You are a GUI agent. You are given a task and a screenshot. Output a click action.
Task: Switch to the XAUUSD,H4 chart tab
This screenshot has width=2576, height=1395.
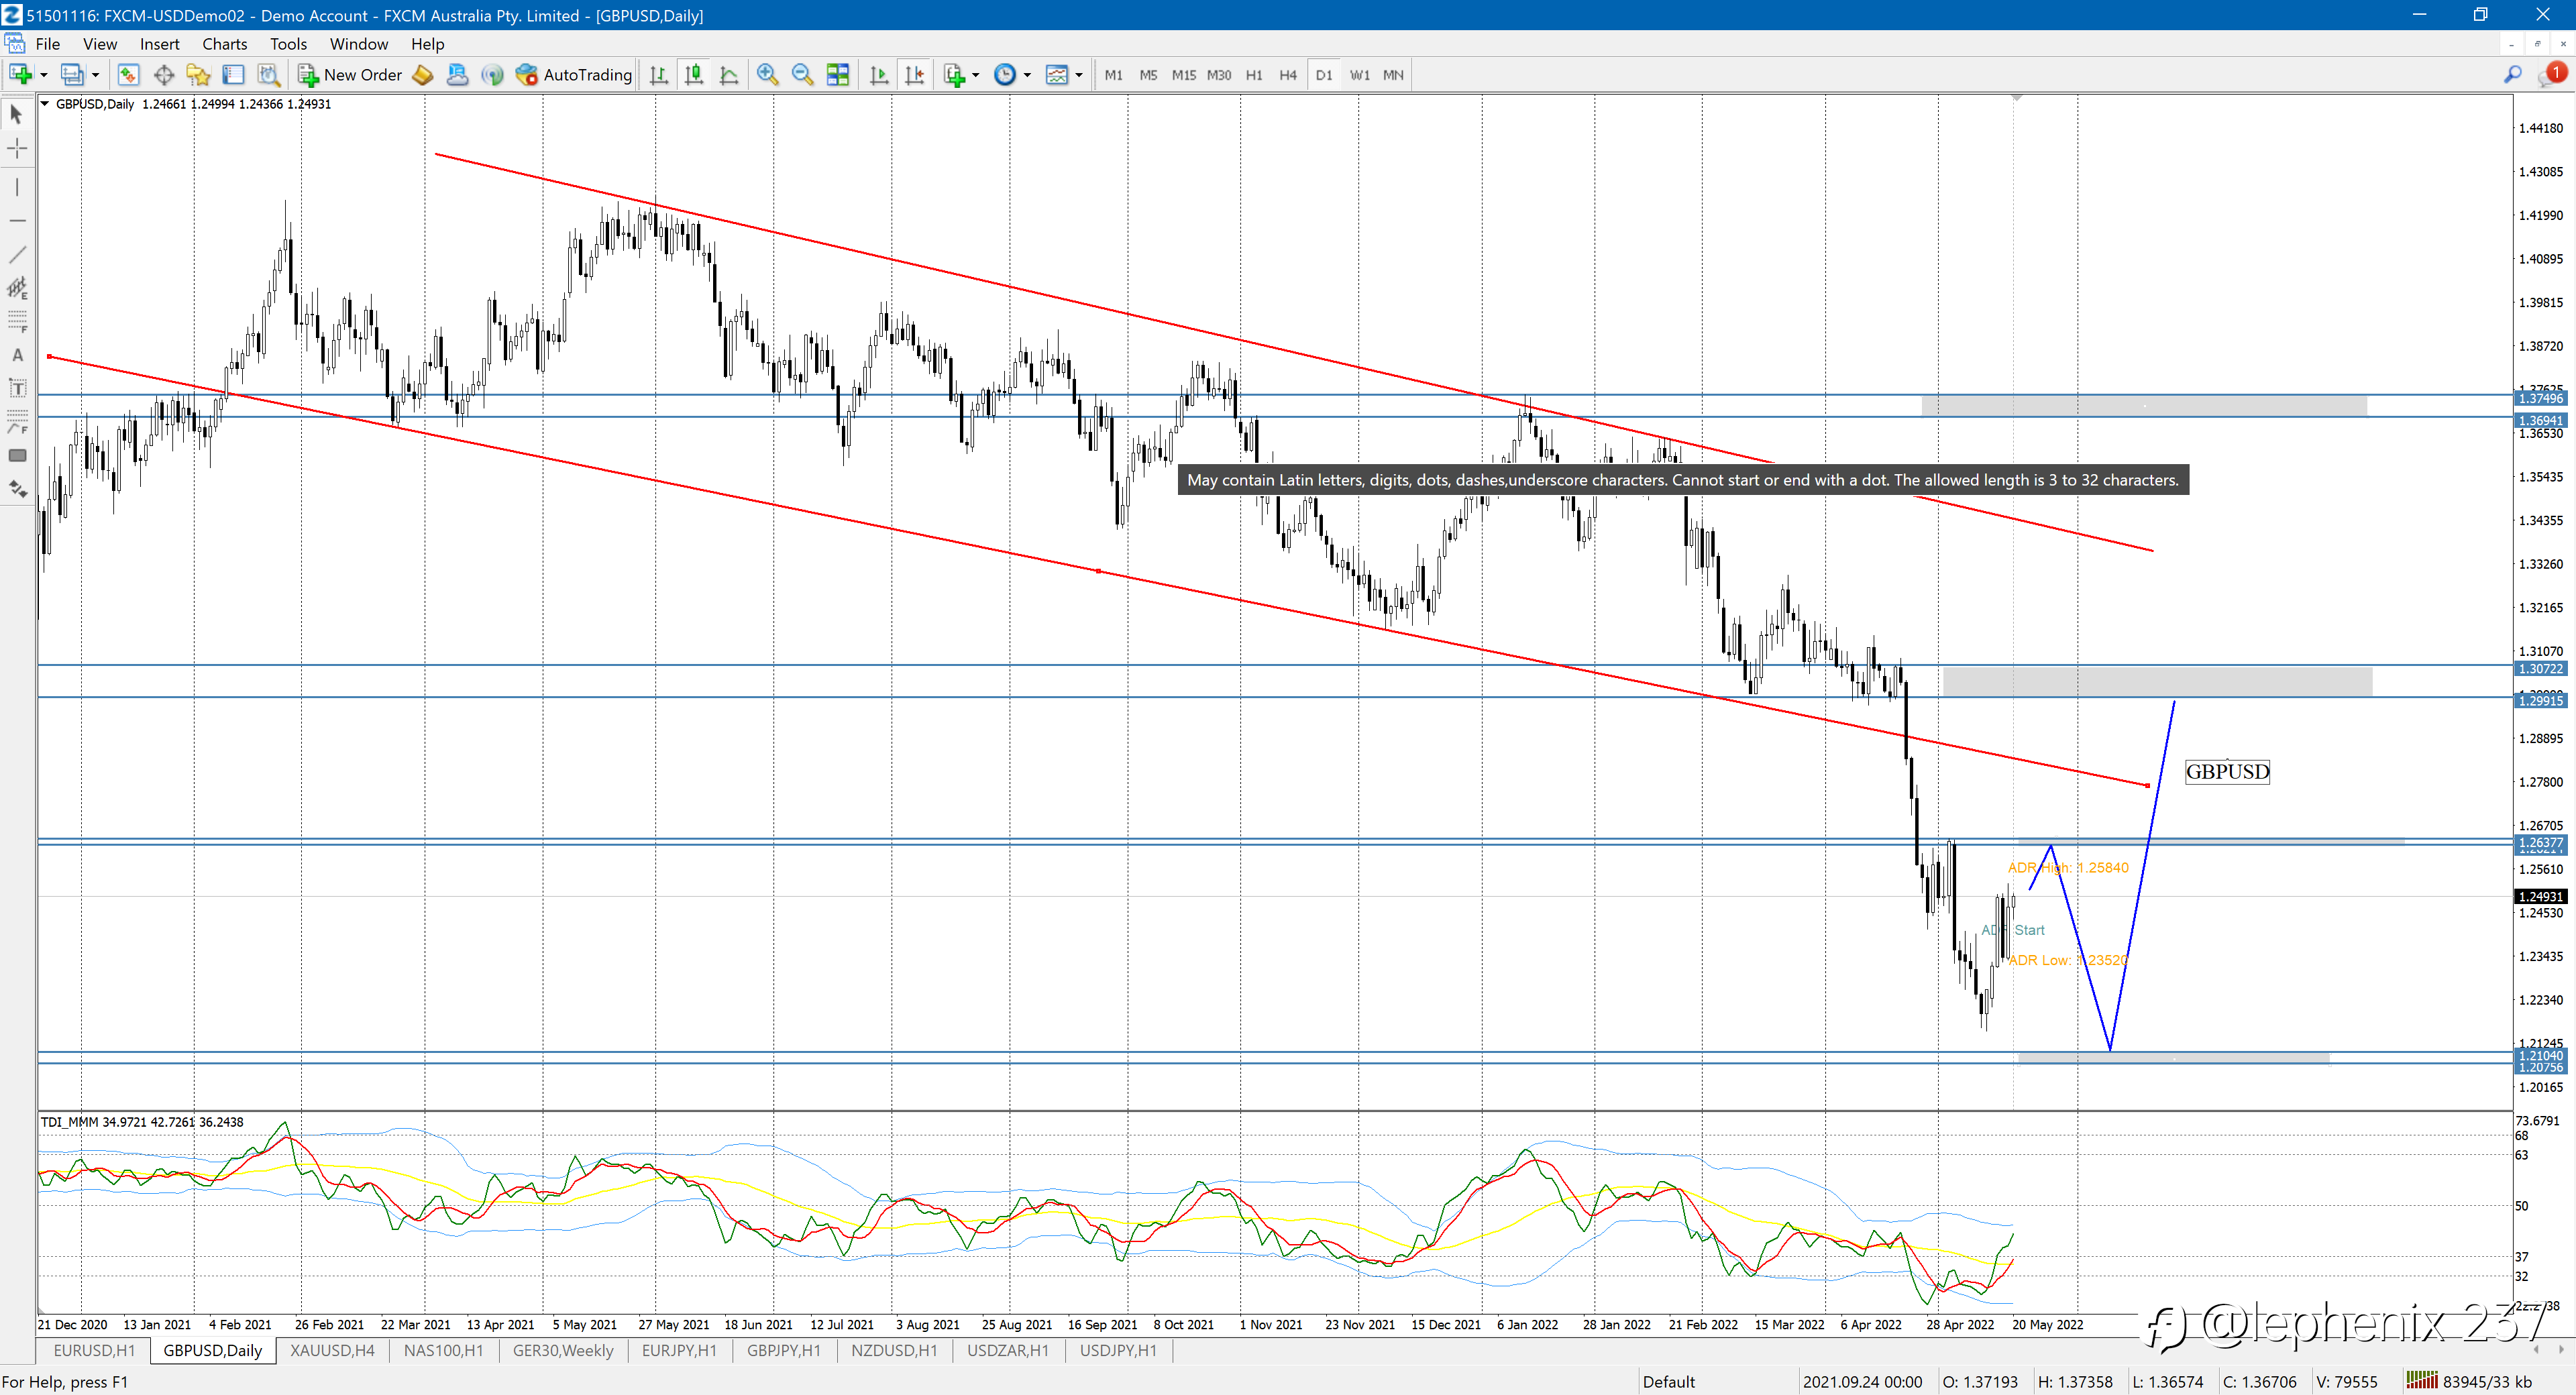click(x=332, y=1351)
